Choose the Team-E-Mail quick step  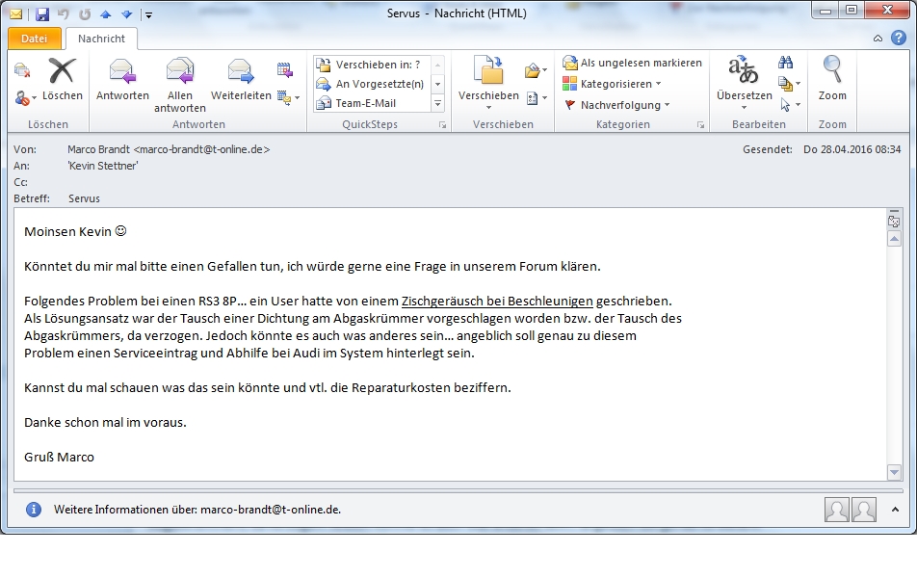(x=365, y=104)
